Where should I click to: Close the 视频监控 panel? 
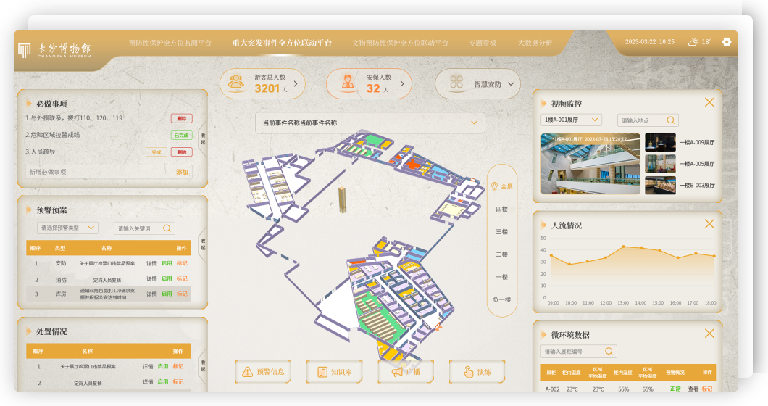tap(709, 103)
